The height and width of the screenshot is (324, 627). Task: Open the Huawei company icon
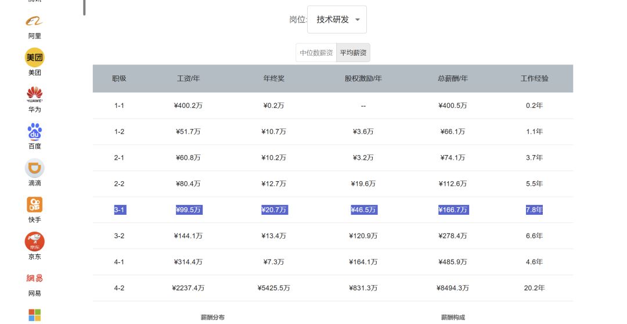34,94
